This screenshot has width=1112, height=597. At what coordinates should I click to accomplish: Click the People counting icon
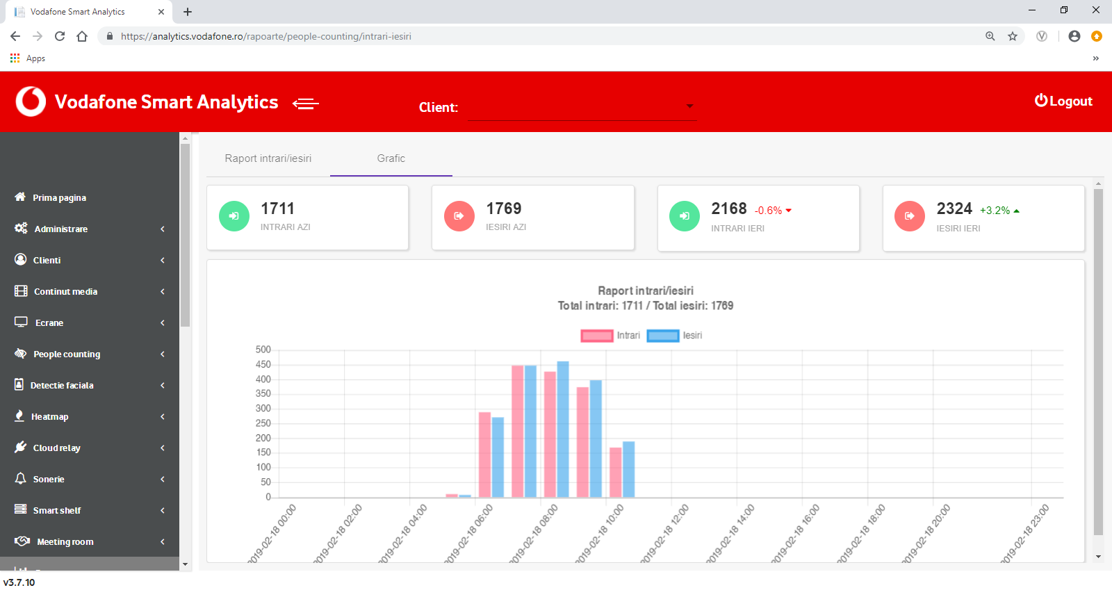(x=21, y=353)
